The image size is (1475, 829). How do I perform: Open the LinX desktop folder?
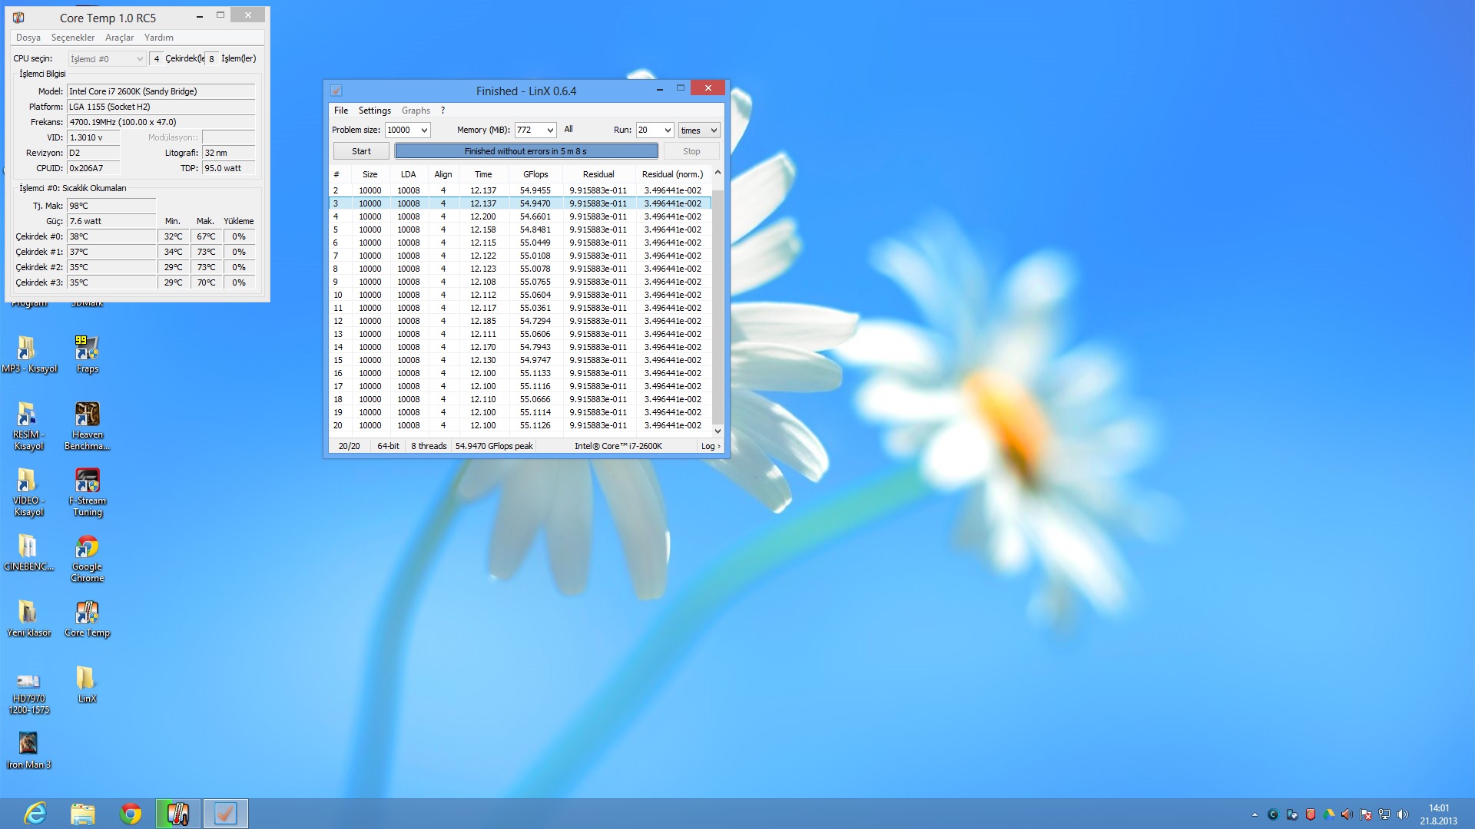coord(87,684)
